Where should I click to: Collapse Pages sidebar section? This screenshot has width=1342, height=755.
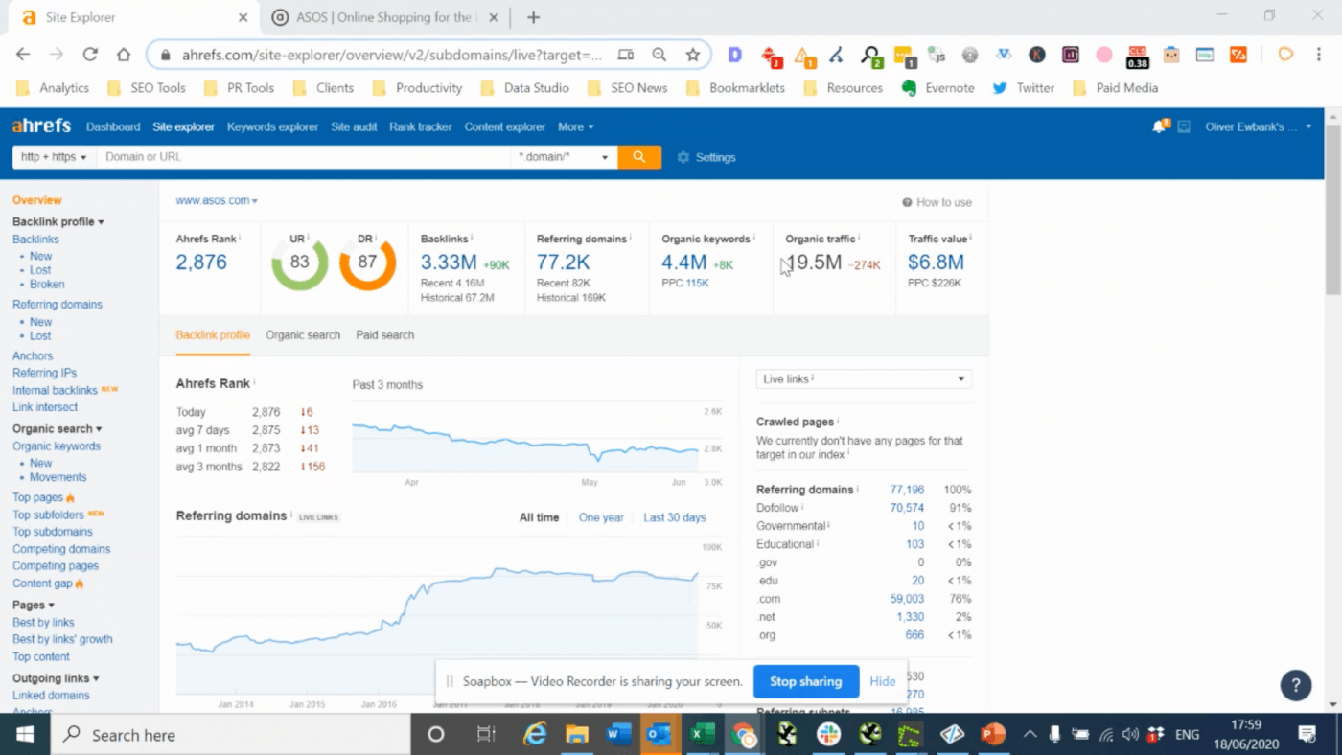34,605
